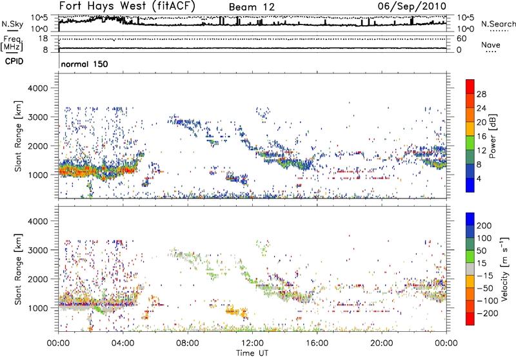Click '4000' on the power panel range axis
Screen dimensions: 516x357
click(x=37, y=88)
